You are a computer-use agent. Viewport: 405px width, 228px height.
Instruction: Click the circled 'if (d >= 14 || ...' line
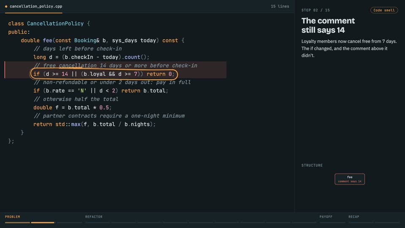tap(104, 74)
